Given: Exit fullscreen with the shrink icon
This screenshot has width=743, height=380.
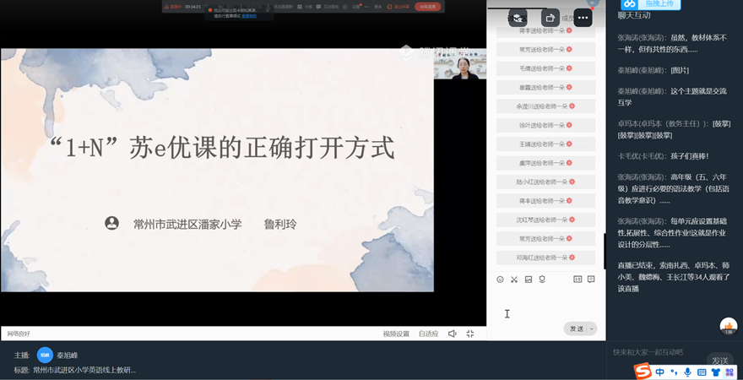Looking at the screenshot, I should pos(470,334).
